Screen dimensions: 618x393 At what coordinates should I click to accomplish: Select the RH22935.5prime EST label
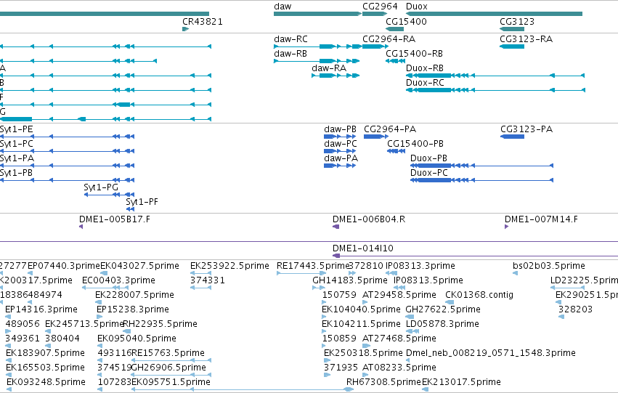tap(160, 324)
